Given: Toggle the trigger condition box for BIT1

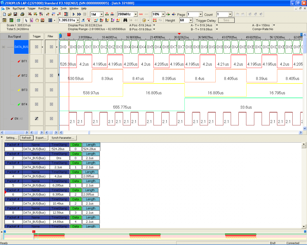Looking at the screenshot, I should click(37, 61).
